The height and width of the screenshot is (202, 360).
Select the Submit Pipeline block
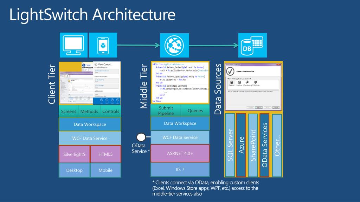pyautogui.click(x=166, y=110)
